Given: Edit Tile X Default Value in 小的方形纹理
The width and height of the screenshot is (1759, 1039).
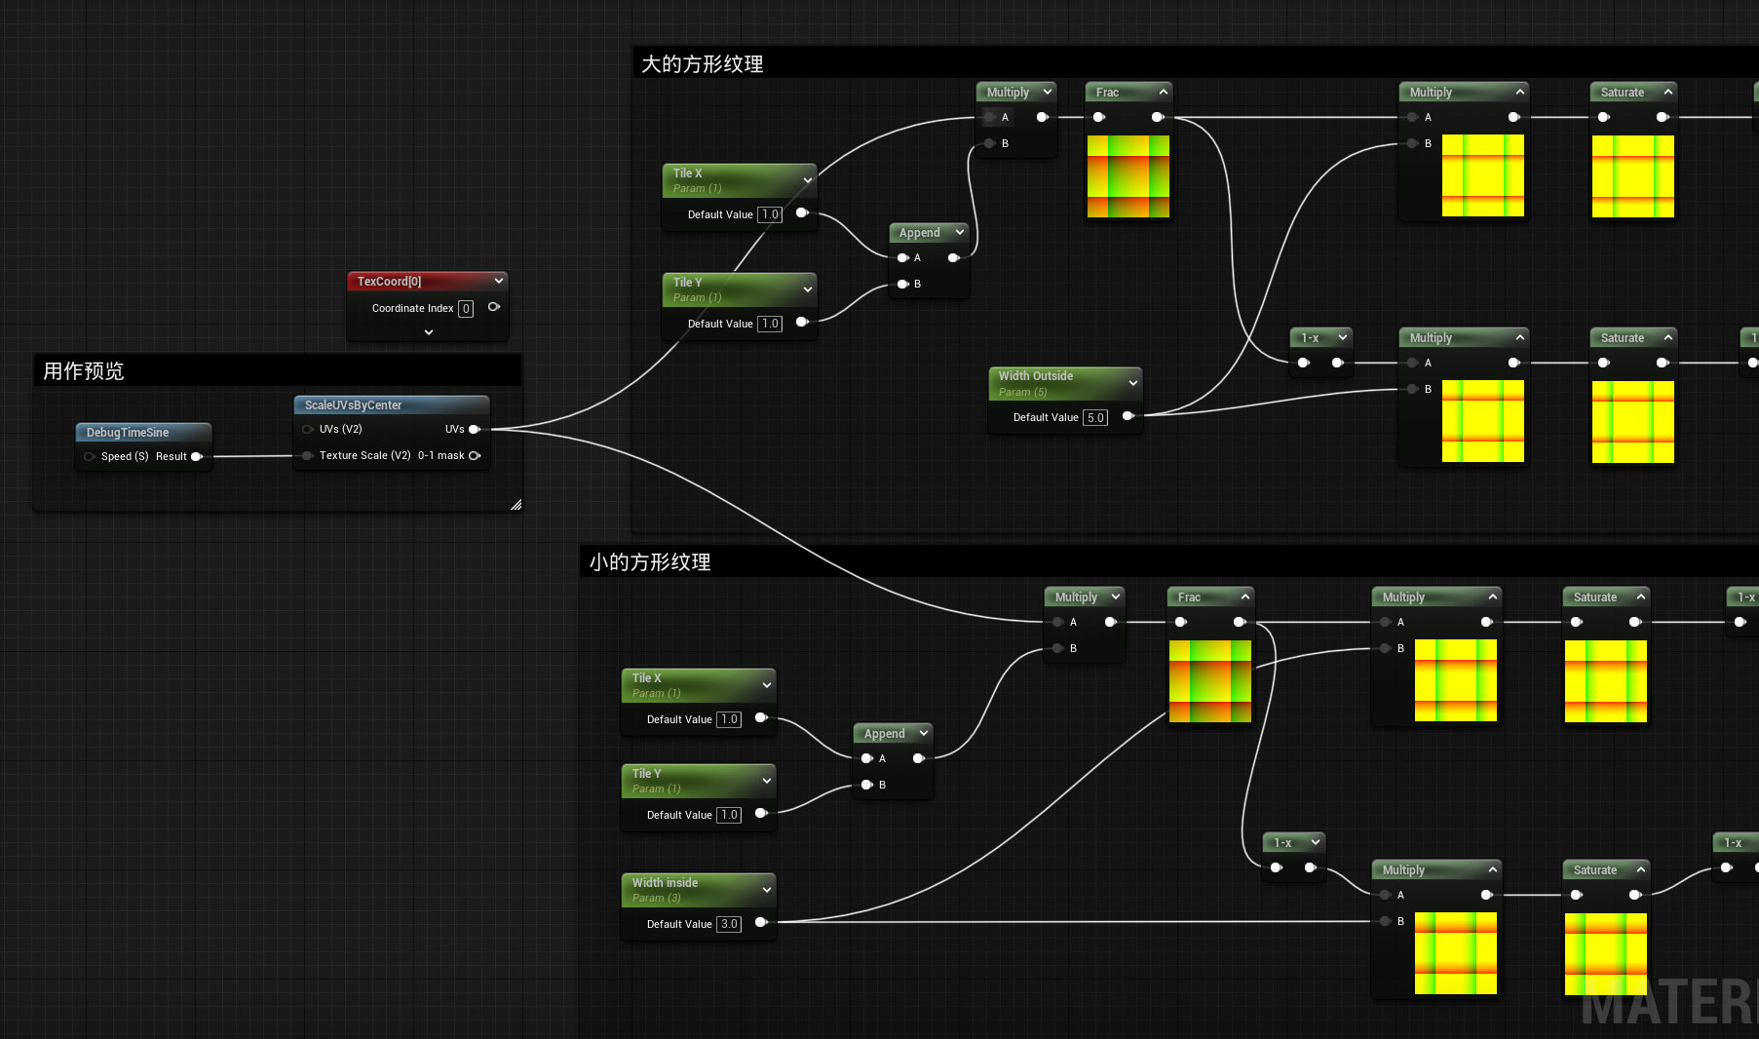Looking at the screenshot, I should click(729, 719).
